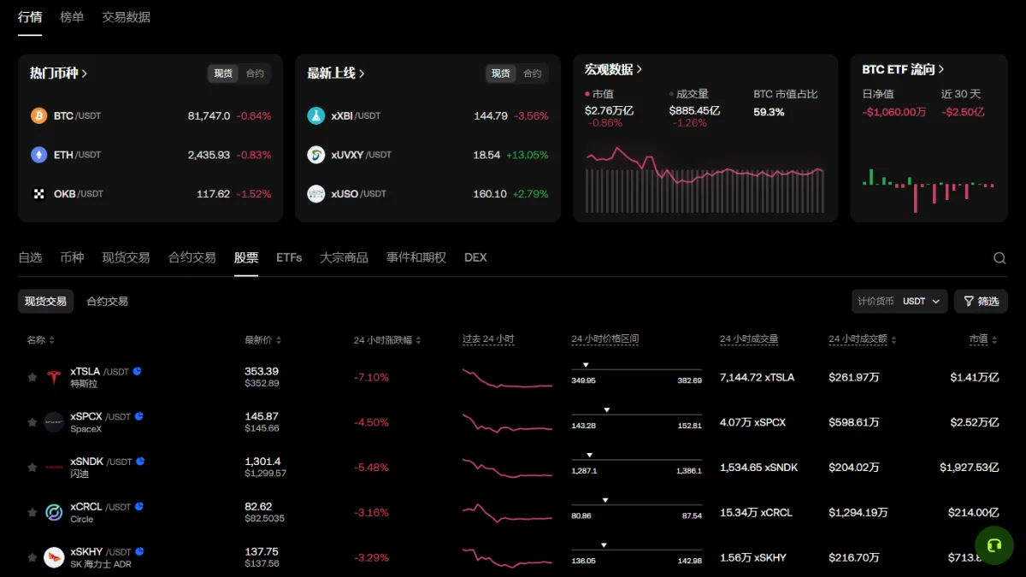Click the xUVXY token icon
Image resolution: width=1026 pixels, height=577 pixels.
click(316, 155)
